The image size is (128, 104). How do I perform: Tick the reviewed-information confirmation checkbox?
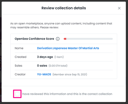tap(17, 94)
